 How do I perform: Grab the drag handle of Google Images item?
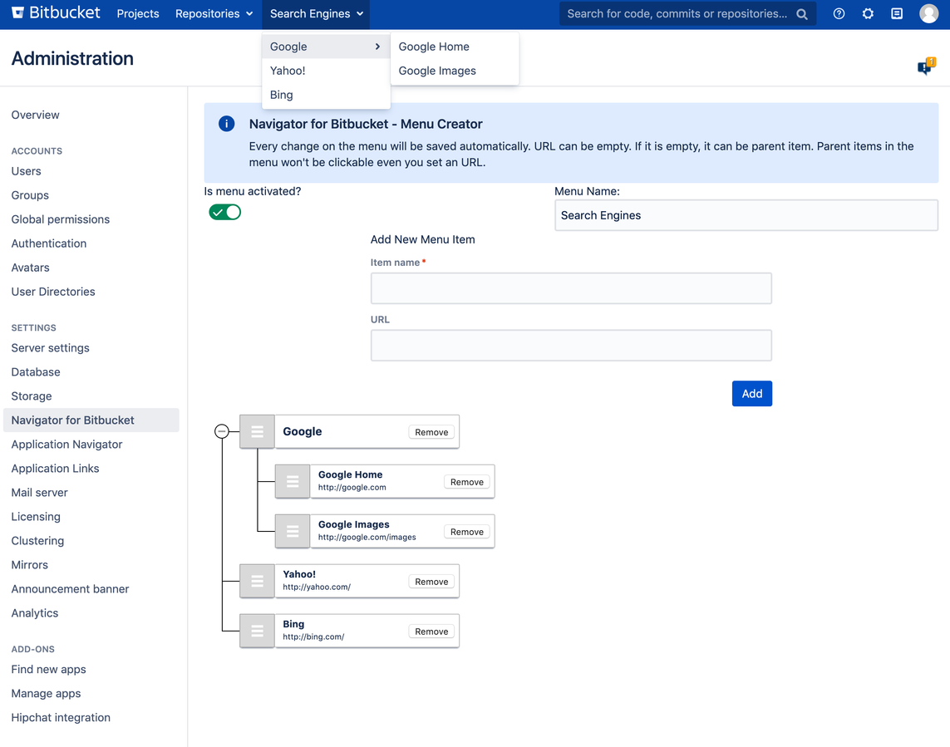(293, 531)
